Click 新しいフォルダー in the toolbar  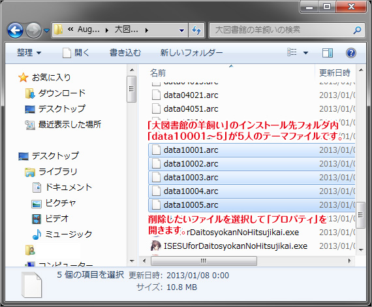point(191,52)
